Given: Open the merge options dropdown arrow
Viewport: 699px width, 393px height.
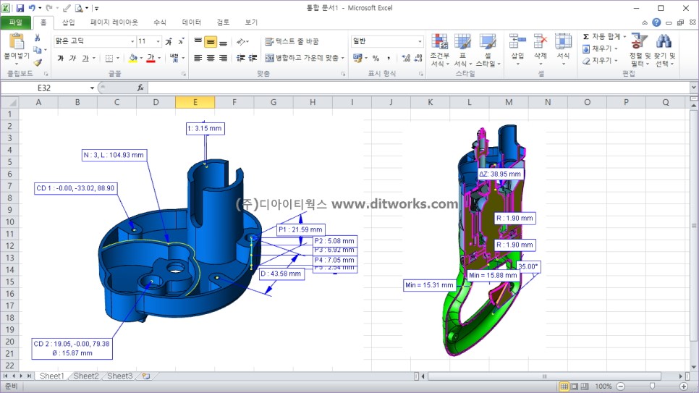Looking at the screenshot, I should coord(343,58).
